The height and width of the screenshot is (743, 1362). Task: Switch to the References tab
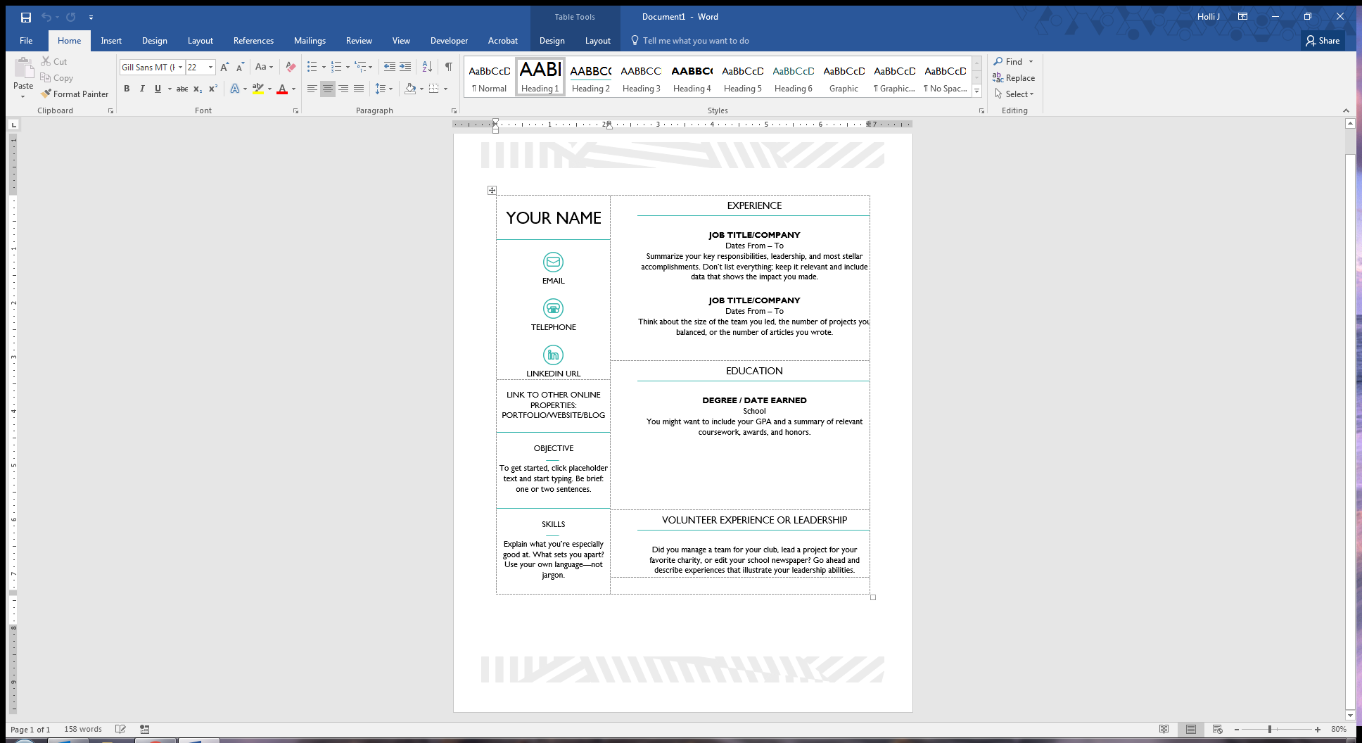click(253, 41)
